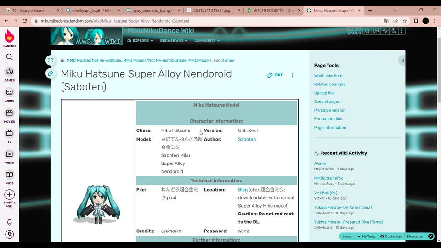Screen dimensions: 441x248
Task: Click Customize in the bottom toolbar
Action: click(x=391, y=237)
